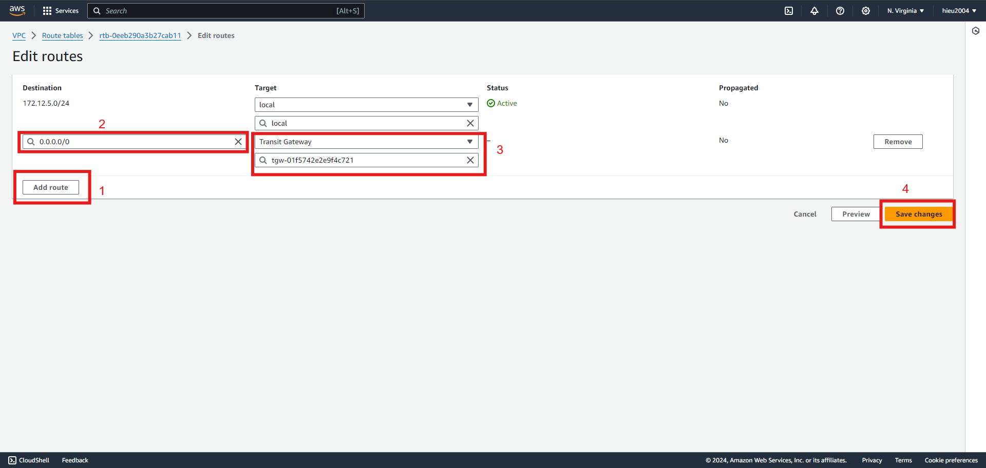Open the side panel icon at top right
Screen dimensions: 986x468
pos(976,31)
